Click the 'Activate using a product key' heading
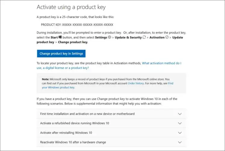This screenshot has width=225, height=151. pyautogui.click(x=71, y=7)
